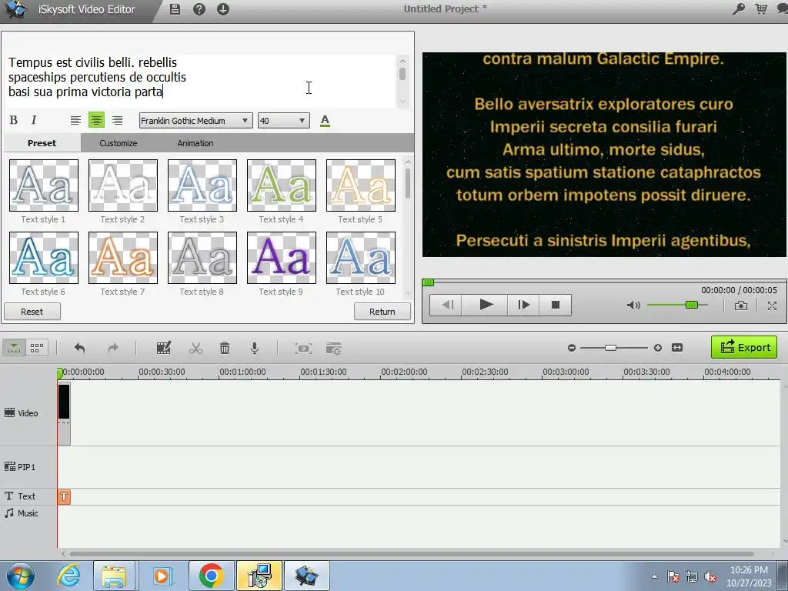Click the preview playback progress bar
The image size is (788, 591).
click(603, 282)
